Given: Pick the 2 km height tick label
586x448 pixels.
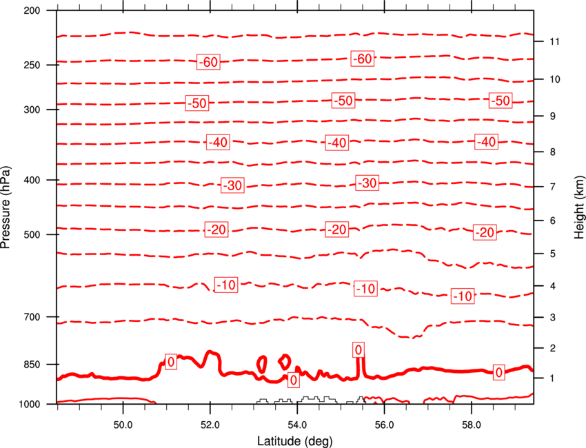Looking at the screenshot, I should 552,348.
